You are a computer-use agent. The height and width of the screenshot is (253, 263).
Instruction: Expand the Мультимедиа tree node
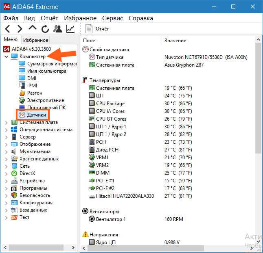click(x=6, y=152)
